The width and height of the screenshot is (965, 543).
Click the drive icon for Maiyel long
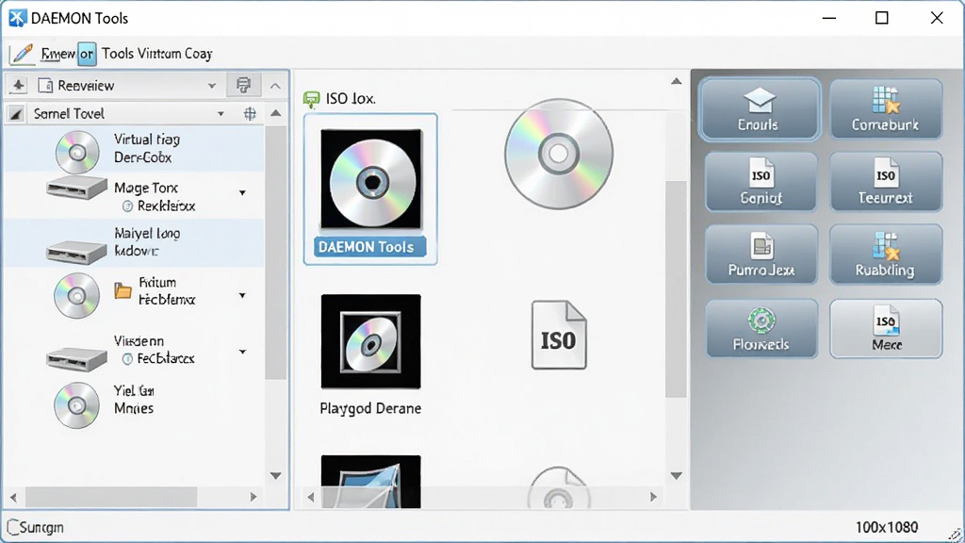(76, 252)
